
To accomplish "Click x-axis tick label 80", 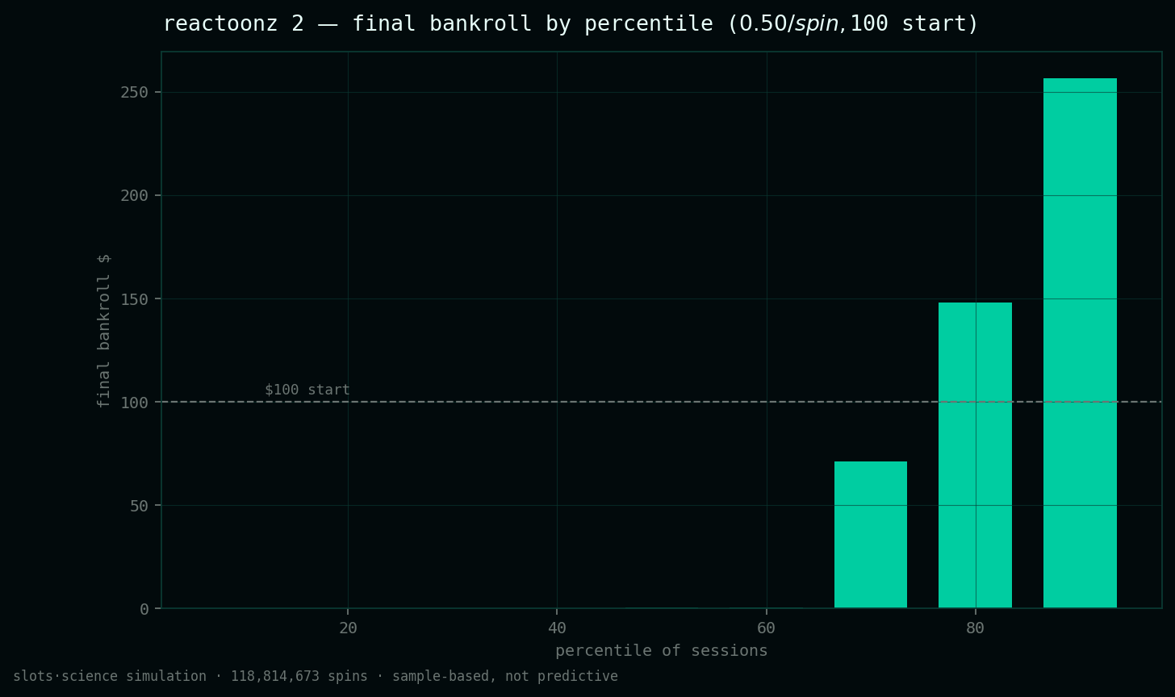I will pos(976,628).
